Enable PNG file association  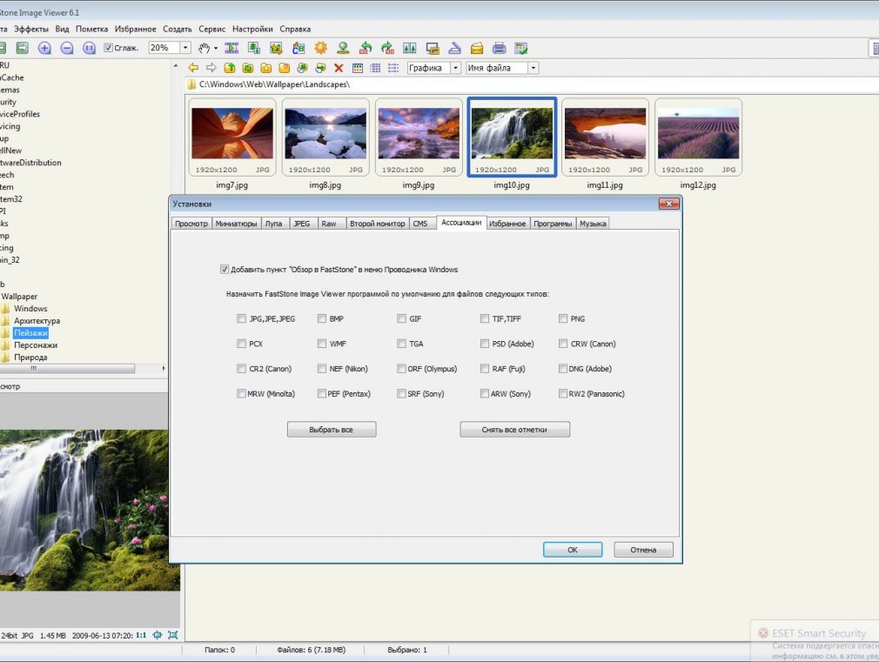(563, 318)
